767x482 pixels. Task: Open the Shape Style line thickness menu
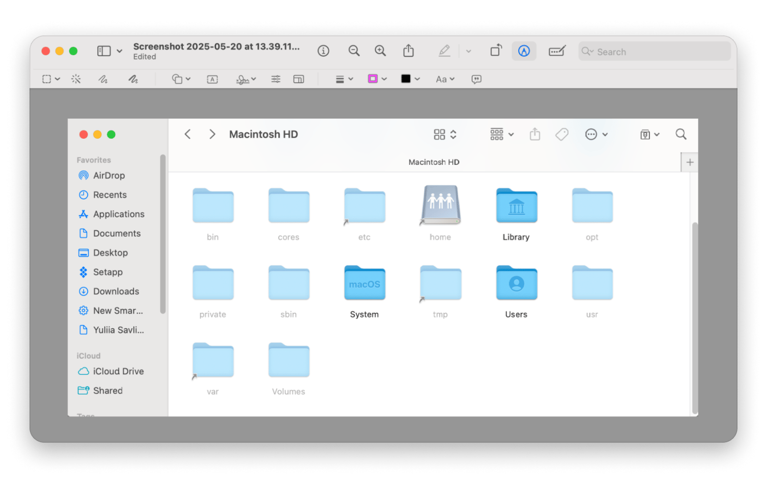point(344,79)
